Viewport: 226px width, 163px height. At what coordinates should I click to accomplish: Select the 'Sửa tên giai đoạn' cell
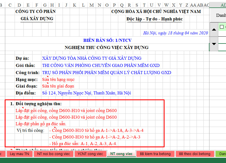pos(58,86)
